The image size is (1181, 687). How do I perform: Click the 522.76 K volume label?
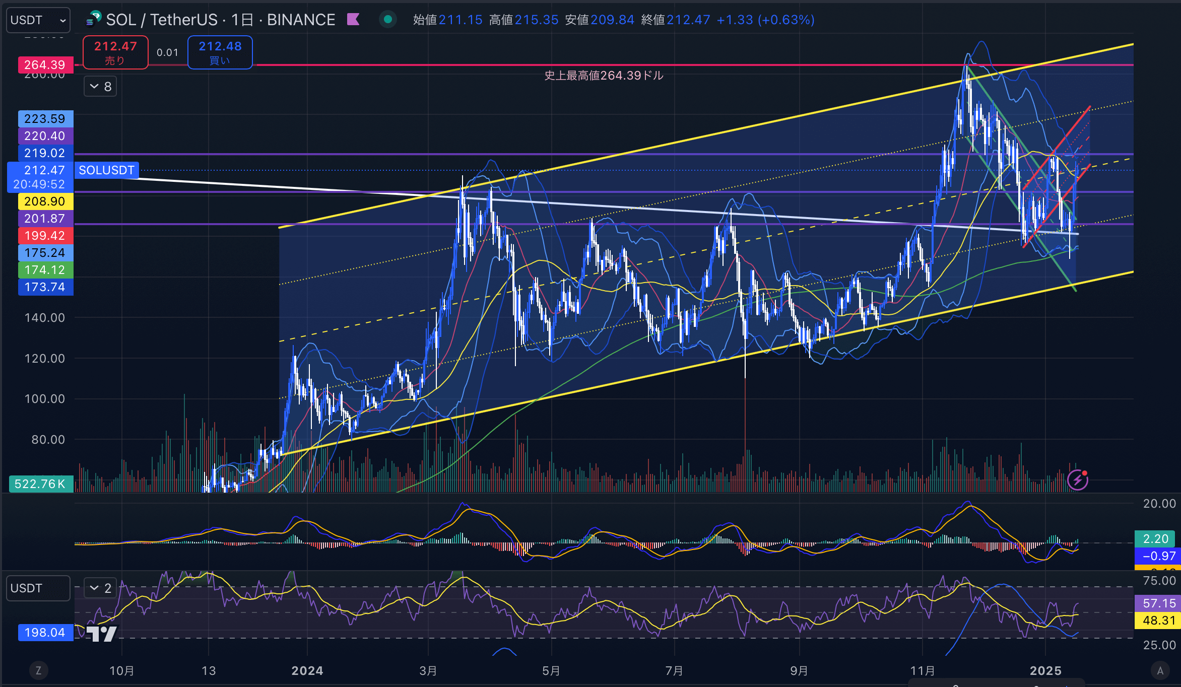(41, 484)
